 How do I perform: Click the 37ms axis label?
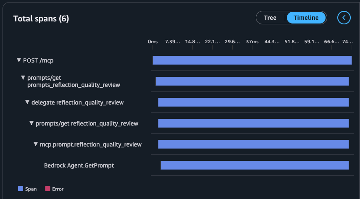point(252,42)
